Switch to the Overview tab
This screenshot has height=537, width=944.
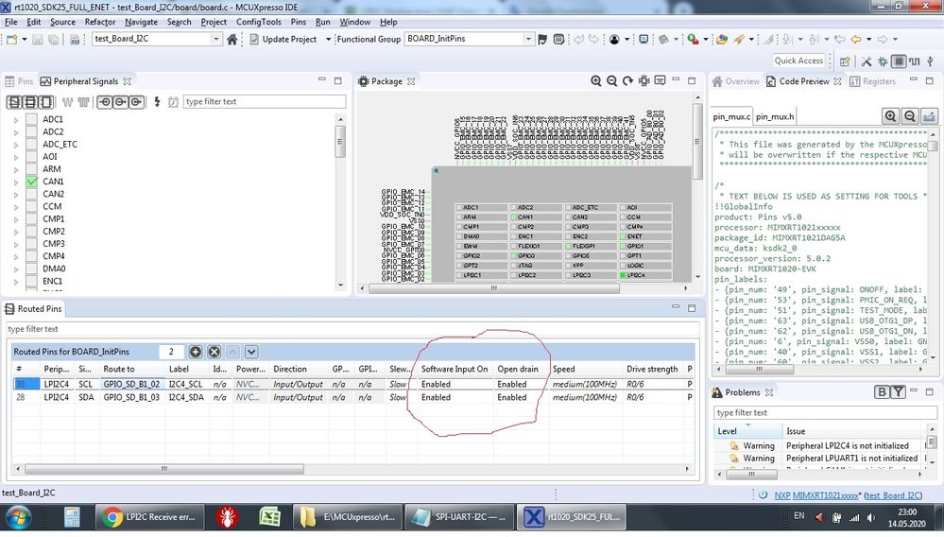pyautogui.click(x=736, y=81)
